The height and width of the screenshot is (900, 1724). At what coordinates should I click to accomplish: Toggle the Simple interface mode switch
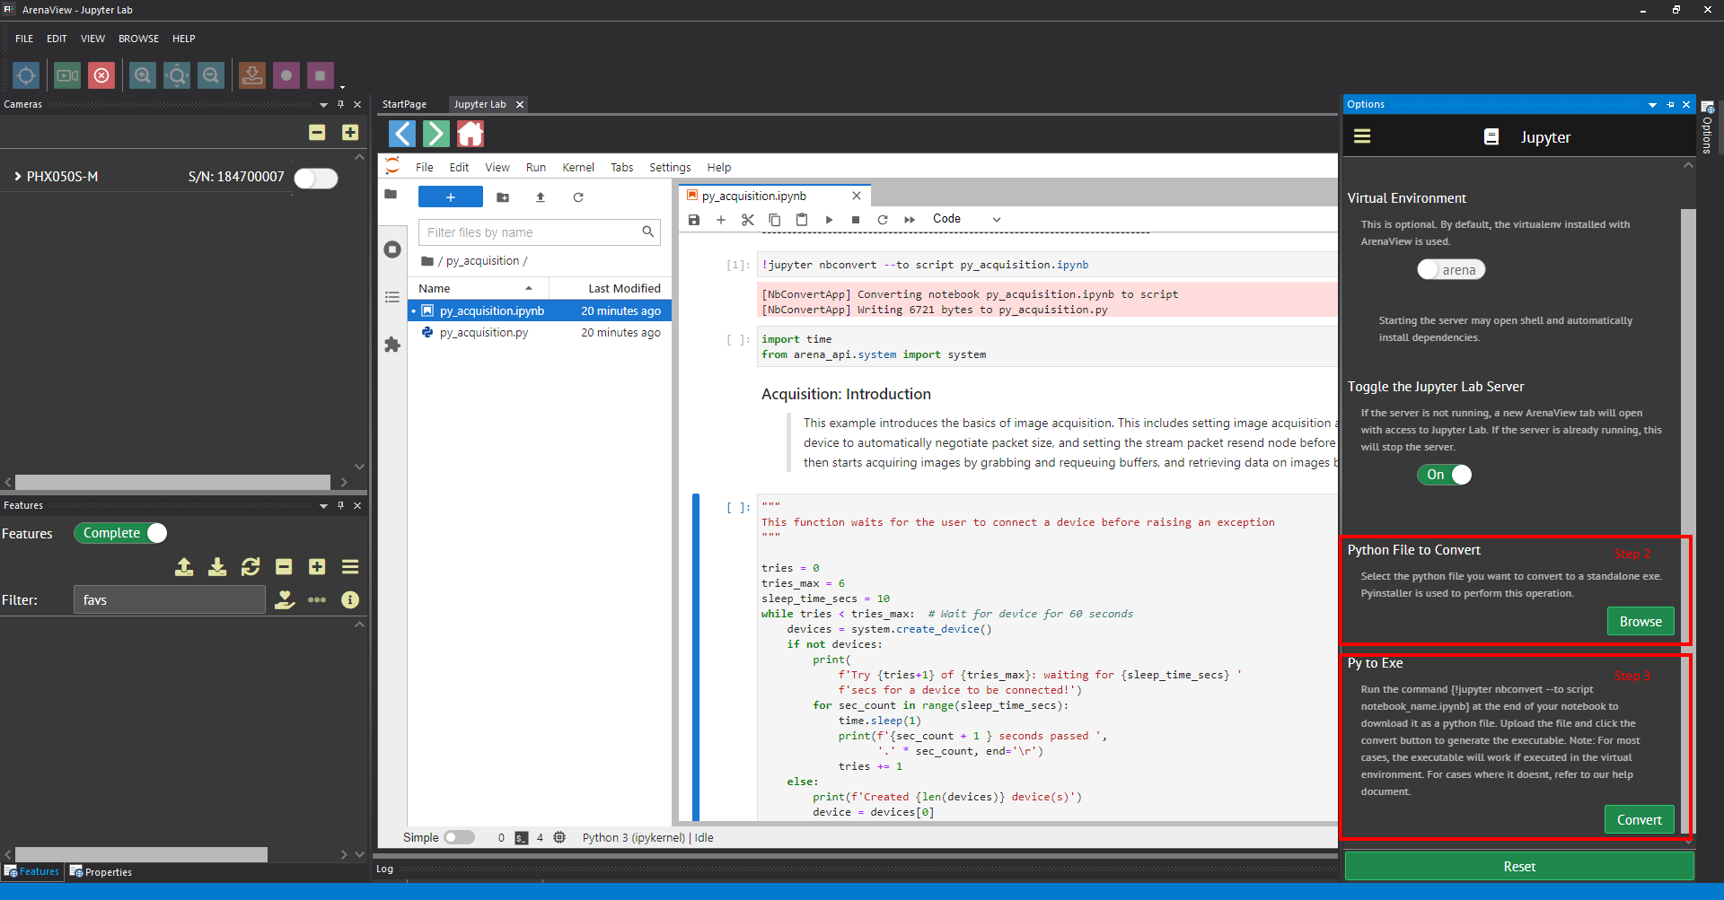pos(459,837)
